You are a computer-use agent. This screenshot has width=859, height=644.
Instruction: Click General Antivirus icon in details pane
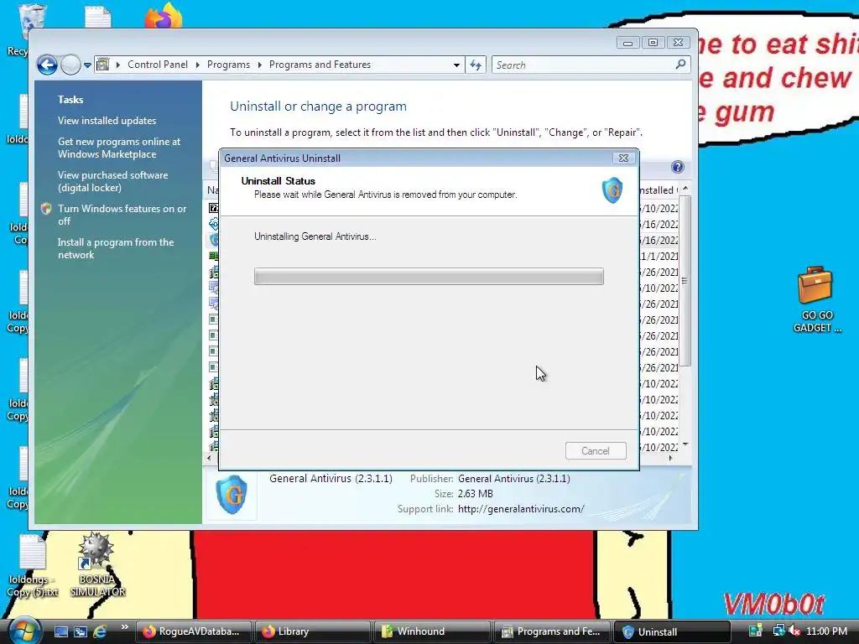(232, 495)
